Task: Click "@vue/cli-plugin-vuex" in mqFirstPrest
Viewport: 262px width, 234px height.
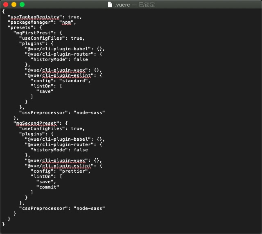Action: [56, 70]
